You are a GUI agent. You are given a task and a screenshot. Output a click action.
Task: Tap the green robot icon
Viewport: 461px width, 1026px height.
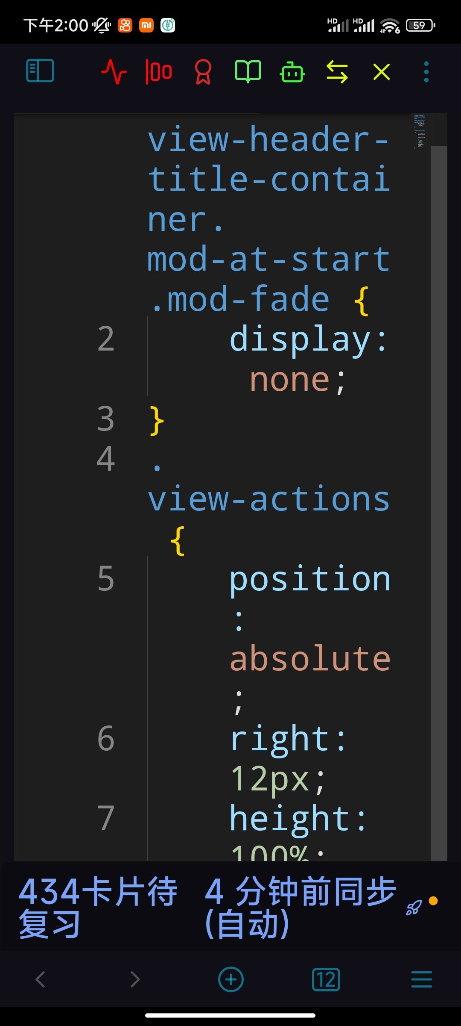[292, 71]
